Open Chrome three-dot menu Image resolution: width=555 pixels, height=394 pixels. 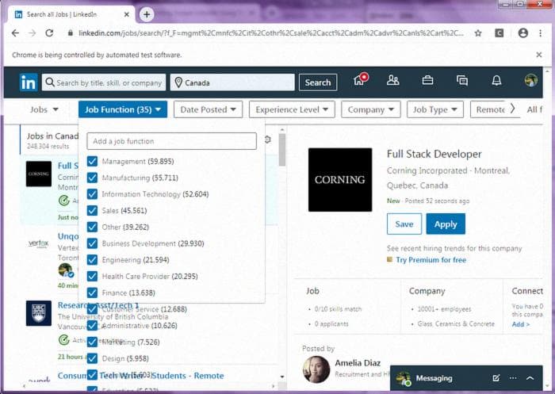pyautogui.click(x=540, y=33)
